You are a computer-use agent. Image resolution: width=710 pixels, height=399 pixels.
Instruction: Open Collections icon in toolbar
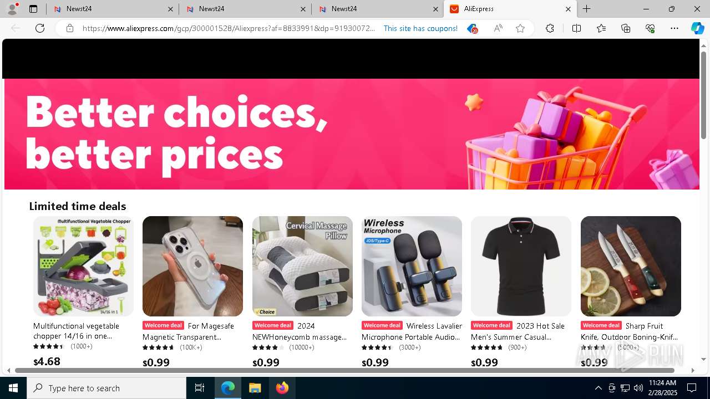coord(626,28)
